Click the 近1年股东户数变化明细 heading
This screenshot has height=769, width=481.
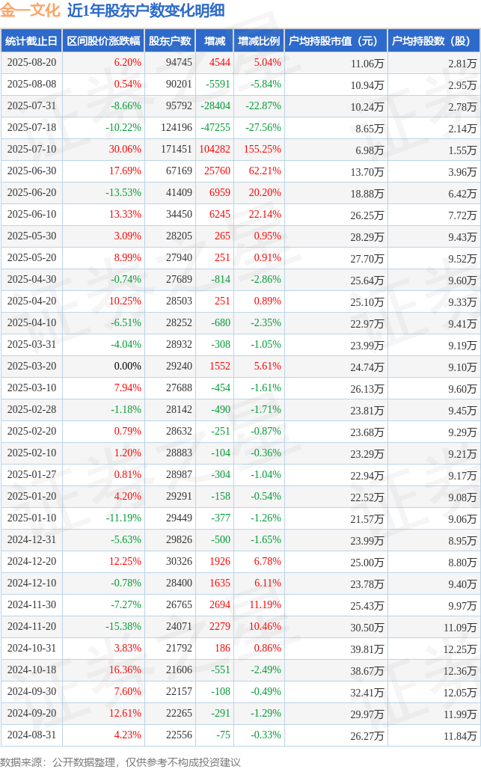click(146, 10)
